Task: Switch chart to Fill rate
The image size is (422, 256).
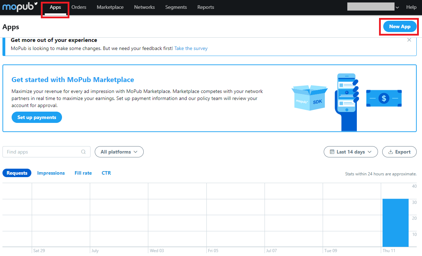Action: tap(83, 173)
